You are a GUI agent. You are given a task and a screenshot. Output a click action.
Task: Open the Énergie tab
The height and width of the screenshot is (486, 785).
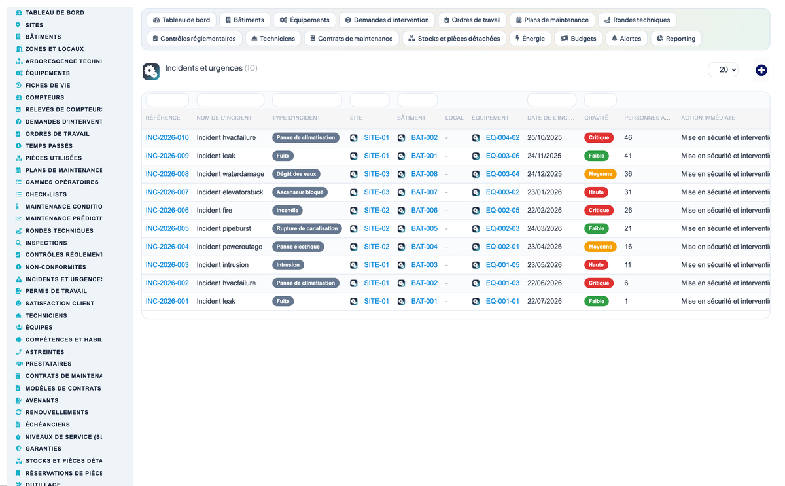tap(530, 39)
